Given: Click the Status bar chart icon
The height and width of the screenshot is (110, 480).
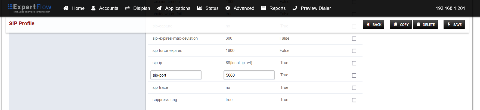Looking at the screenshot, I should (x=199, y=8).
